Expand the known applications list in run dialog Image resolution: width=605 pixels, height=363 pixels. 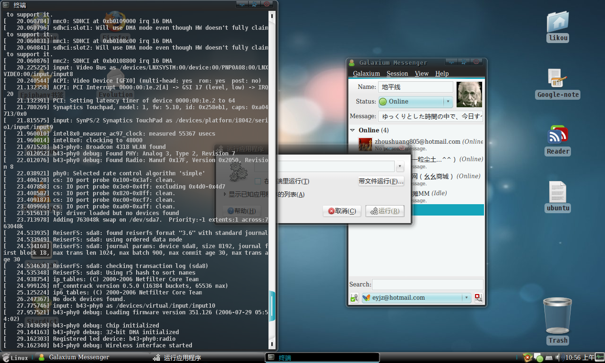(x=225, y=194)
